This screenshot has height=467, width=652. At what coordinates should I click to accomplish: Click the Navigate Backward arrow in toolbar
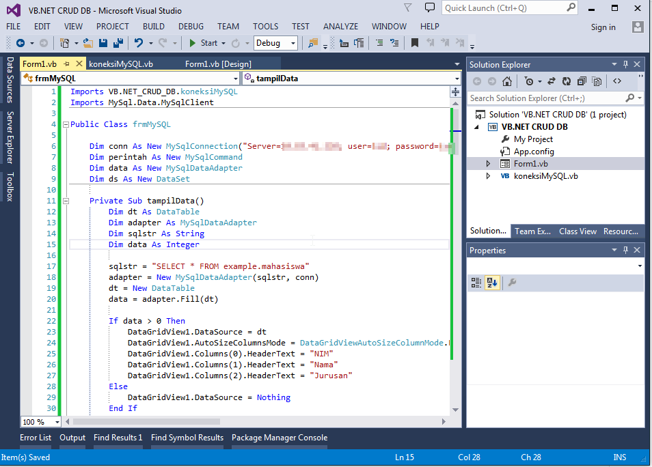20,43
